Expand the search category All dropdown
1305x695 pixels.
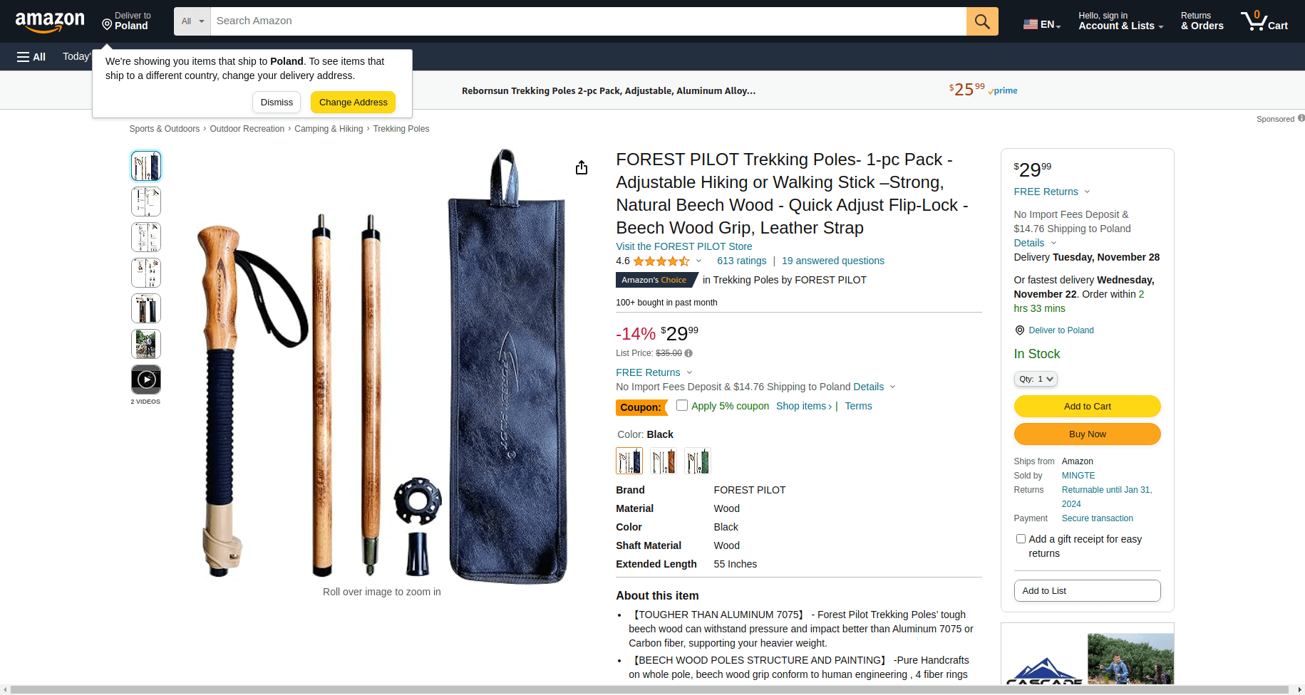[192, 21]
